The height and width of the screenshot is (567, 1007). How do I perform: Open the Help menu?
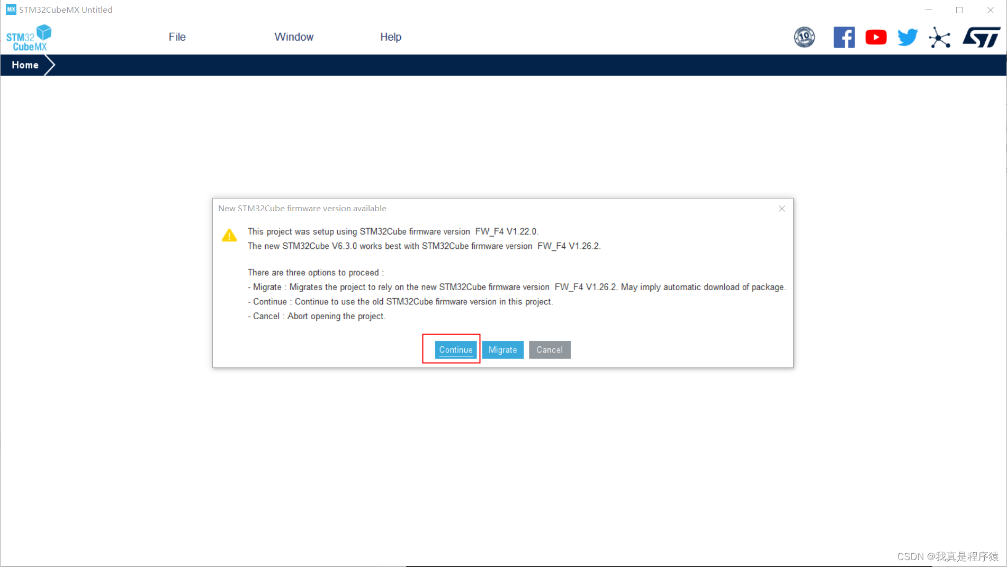coord(391,37)
